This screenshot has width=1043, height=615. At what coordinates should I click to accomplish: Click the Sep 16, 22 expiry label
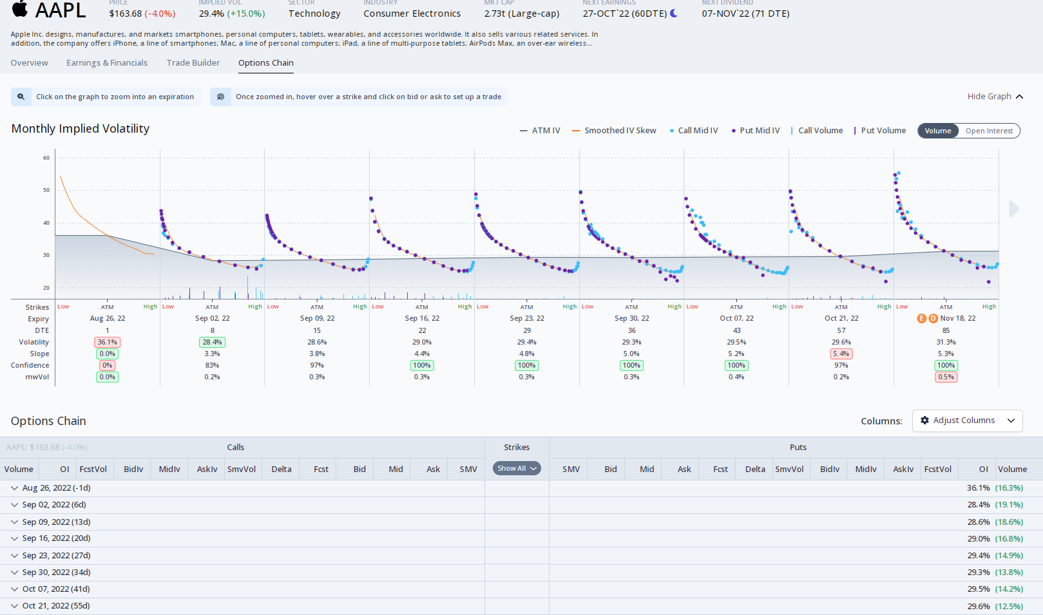pos(422,318)
